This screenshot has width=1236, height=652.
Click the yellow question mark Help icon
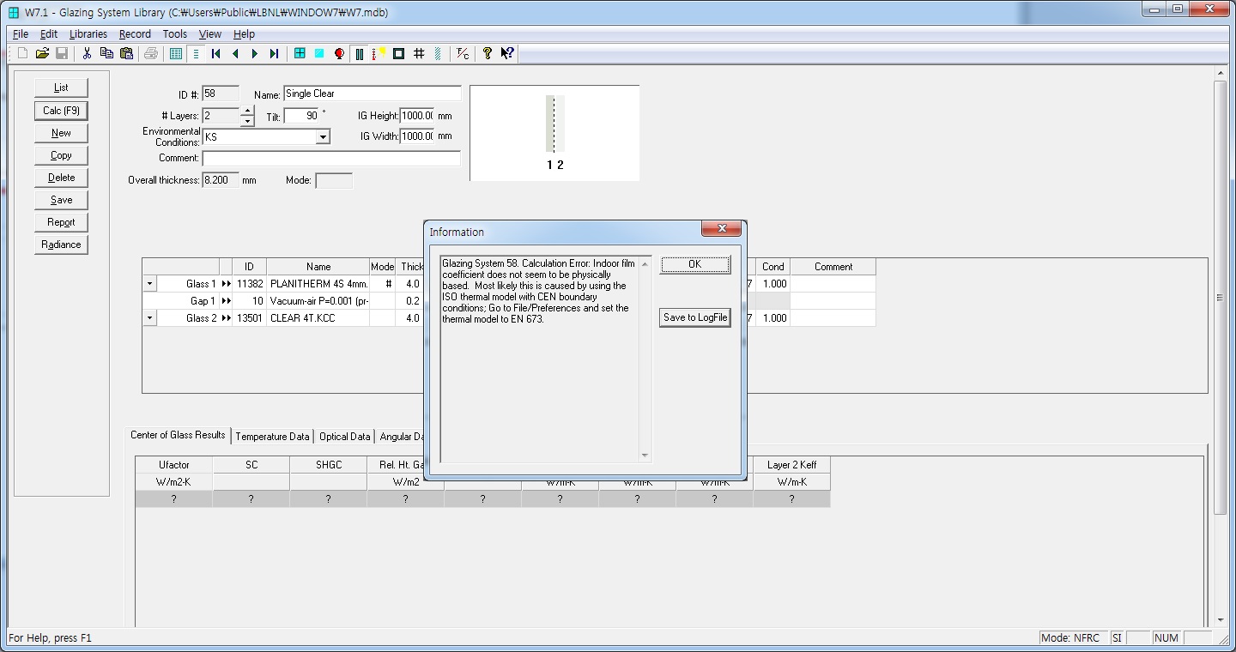tap(487, 53)
